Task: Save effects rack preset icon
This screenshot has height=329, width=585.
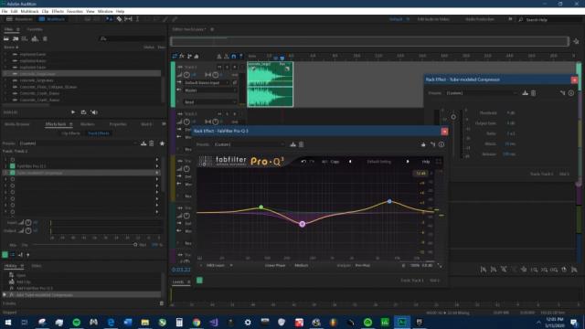Action: point(144,143)
